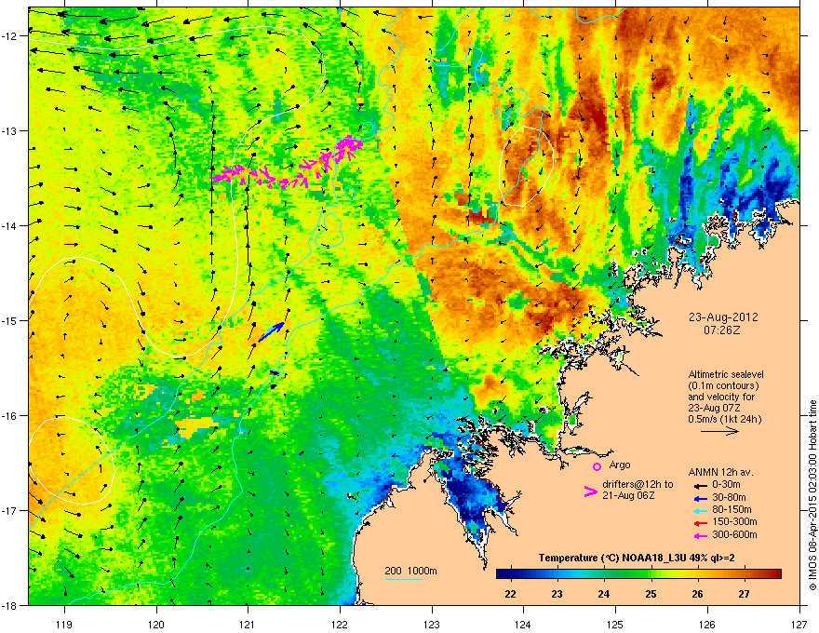Click the blue 30-80m legend arrow
This screenshot has width=819, height=633.
tap(700, 498)
